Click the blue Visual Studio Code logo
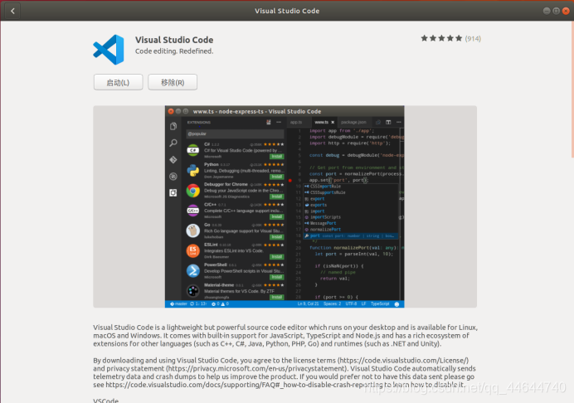Viewport: 574px width, 403px height. pyautogui.click(x=109, y=50)
